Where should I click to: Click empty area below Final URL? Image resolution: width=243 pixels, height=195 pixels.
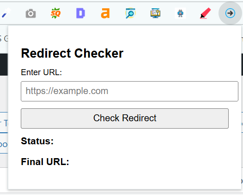(x=125, y=178)
